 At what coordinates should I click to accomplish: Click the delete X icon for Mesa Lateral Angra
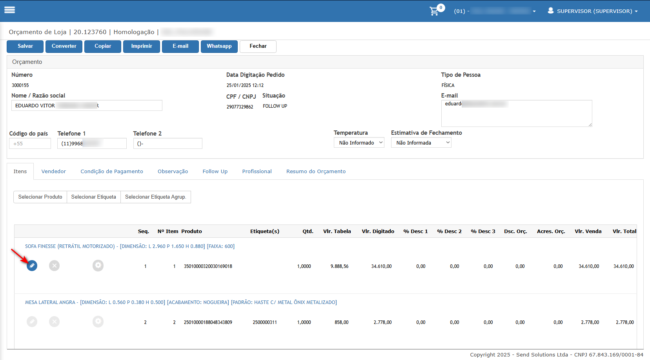click(x=54, y=322)
